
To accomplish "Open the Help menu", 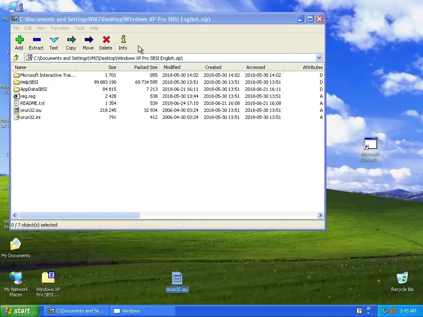I will coord(94,28).
